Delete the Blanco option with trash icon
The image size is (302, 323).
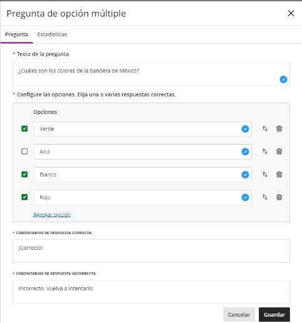click(279, 174)
